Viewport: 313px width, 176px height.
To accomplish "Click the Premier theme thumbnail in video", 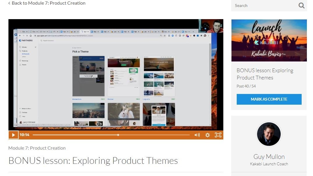I will pos(123,76).
